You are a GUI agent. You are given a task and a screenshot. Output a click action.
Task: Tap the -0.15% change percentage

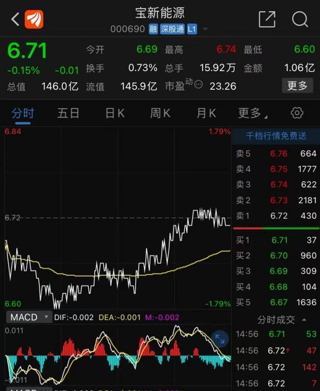[23, 70]
